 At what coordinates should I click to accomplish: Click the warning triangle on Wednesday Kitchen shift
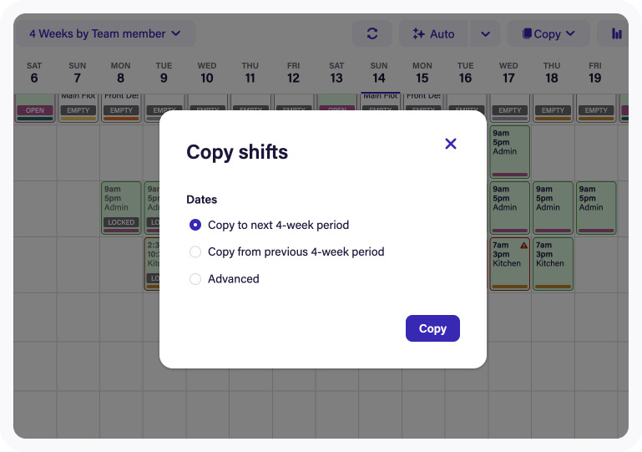[x=523, y=246]
